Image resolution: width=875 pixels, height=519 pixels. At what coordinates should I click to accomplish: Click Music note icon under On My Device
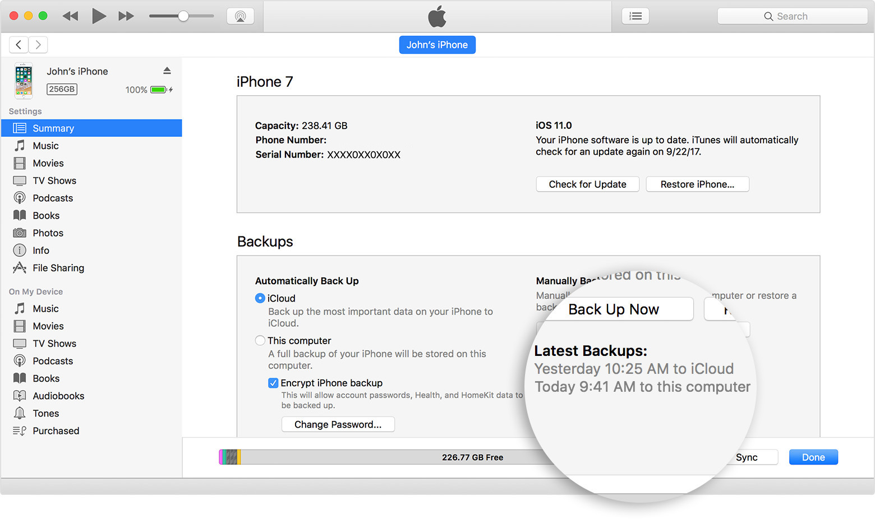pyautogui.click(x=20, y=308)
